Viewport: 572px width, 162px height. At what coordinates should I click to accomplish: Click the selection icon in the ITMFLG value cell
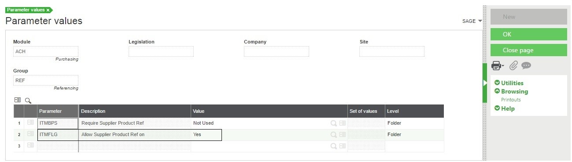pos(343,135)
